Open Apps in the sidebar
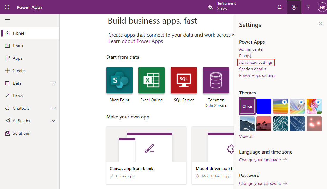This screenshot has height=189, width=327. tap(29, 58)
